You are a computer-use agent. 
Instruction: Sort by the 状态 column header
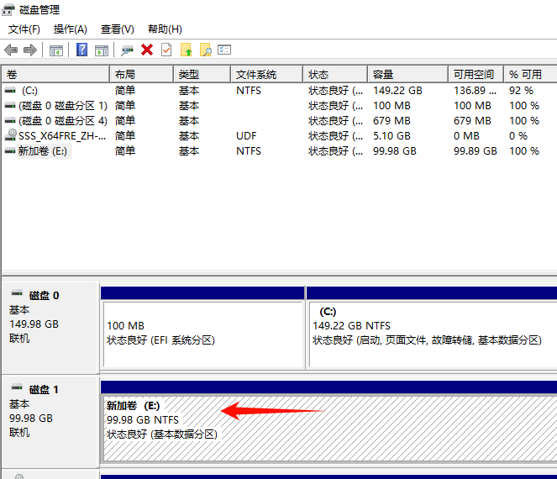[335, 74]
